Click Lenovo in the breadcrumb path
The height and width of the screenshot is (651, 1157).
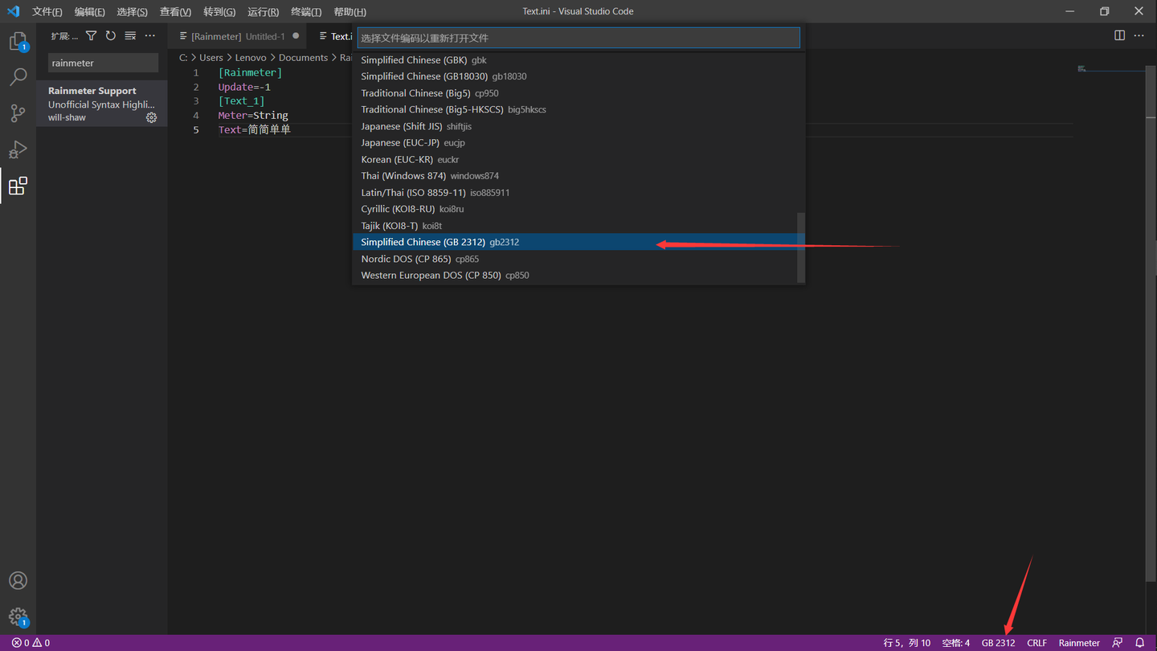coord(251,58)
